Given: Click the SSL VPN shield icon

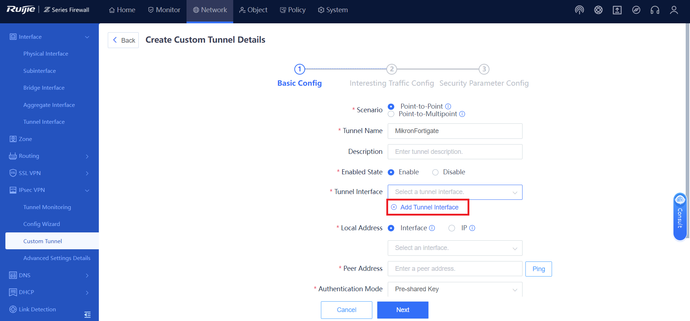Looking at the screenshot, I should click(13, 173).
